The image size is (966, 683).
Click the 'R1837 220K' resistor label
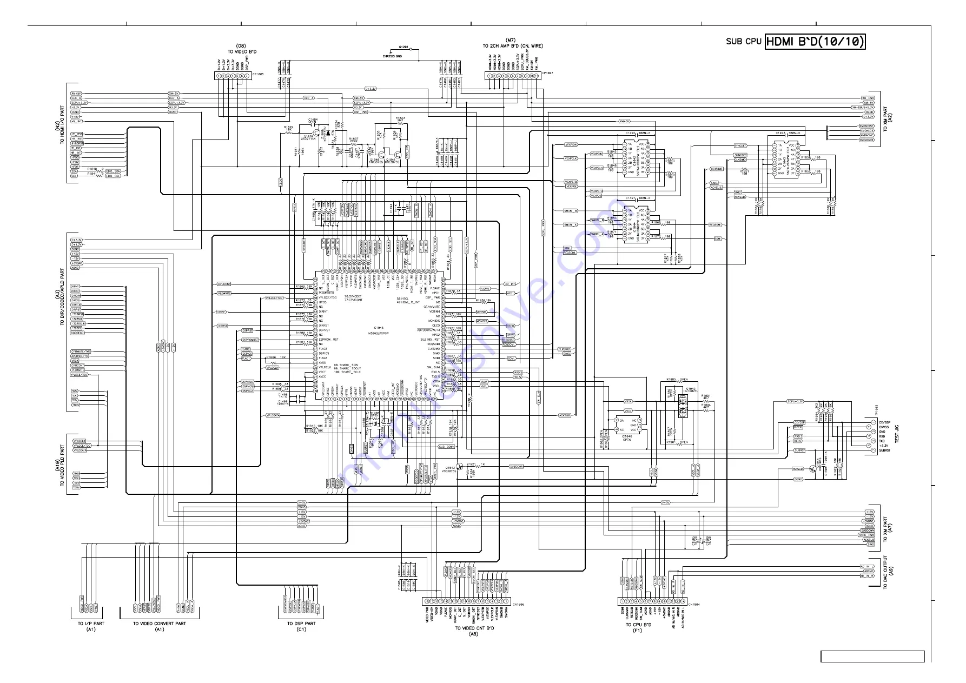pyautogui.click(x=353, y=140)
